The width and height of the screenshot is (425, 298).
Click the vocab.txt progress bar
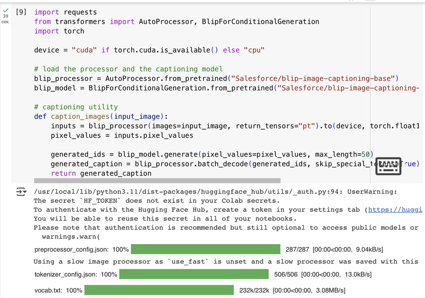(x=159, y=290)
